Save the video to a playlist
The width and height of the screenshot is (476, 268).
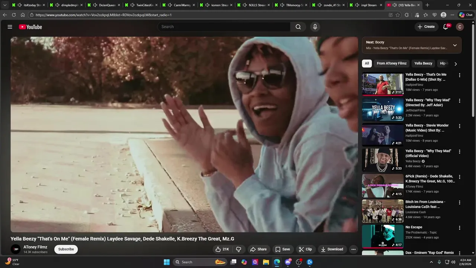click(x=282, y=249)
